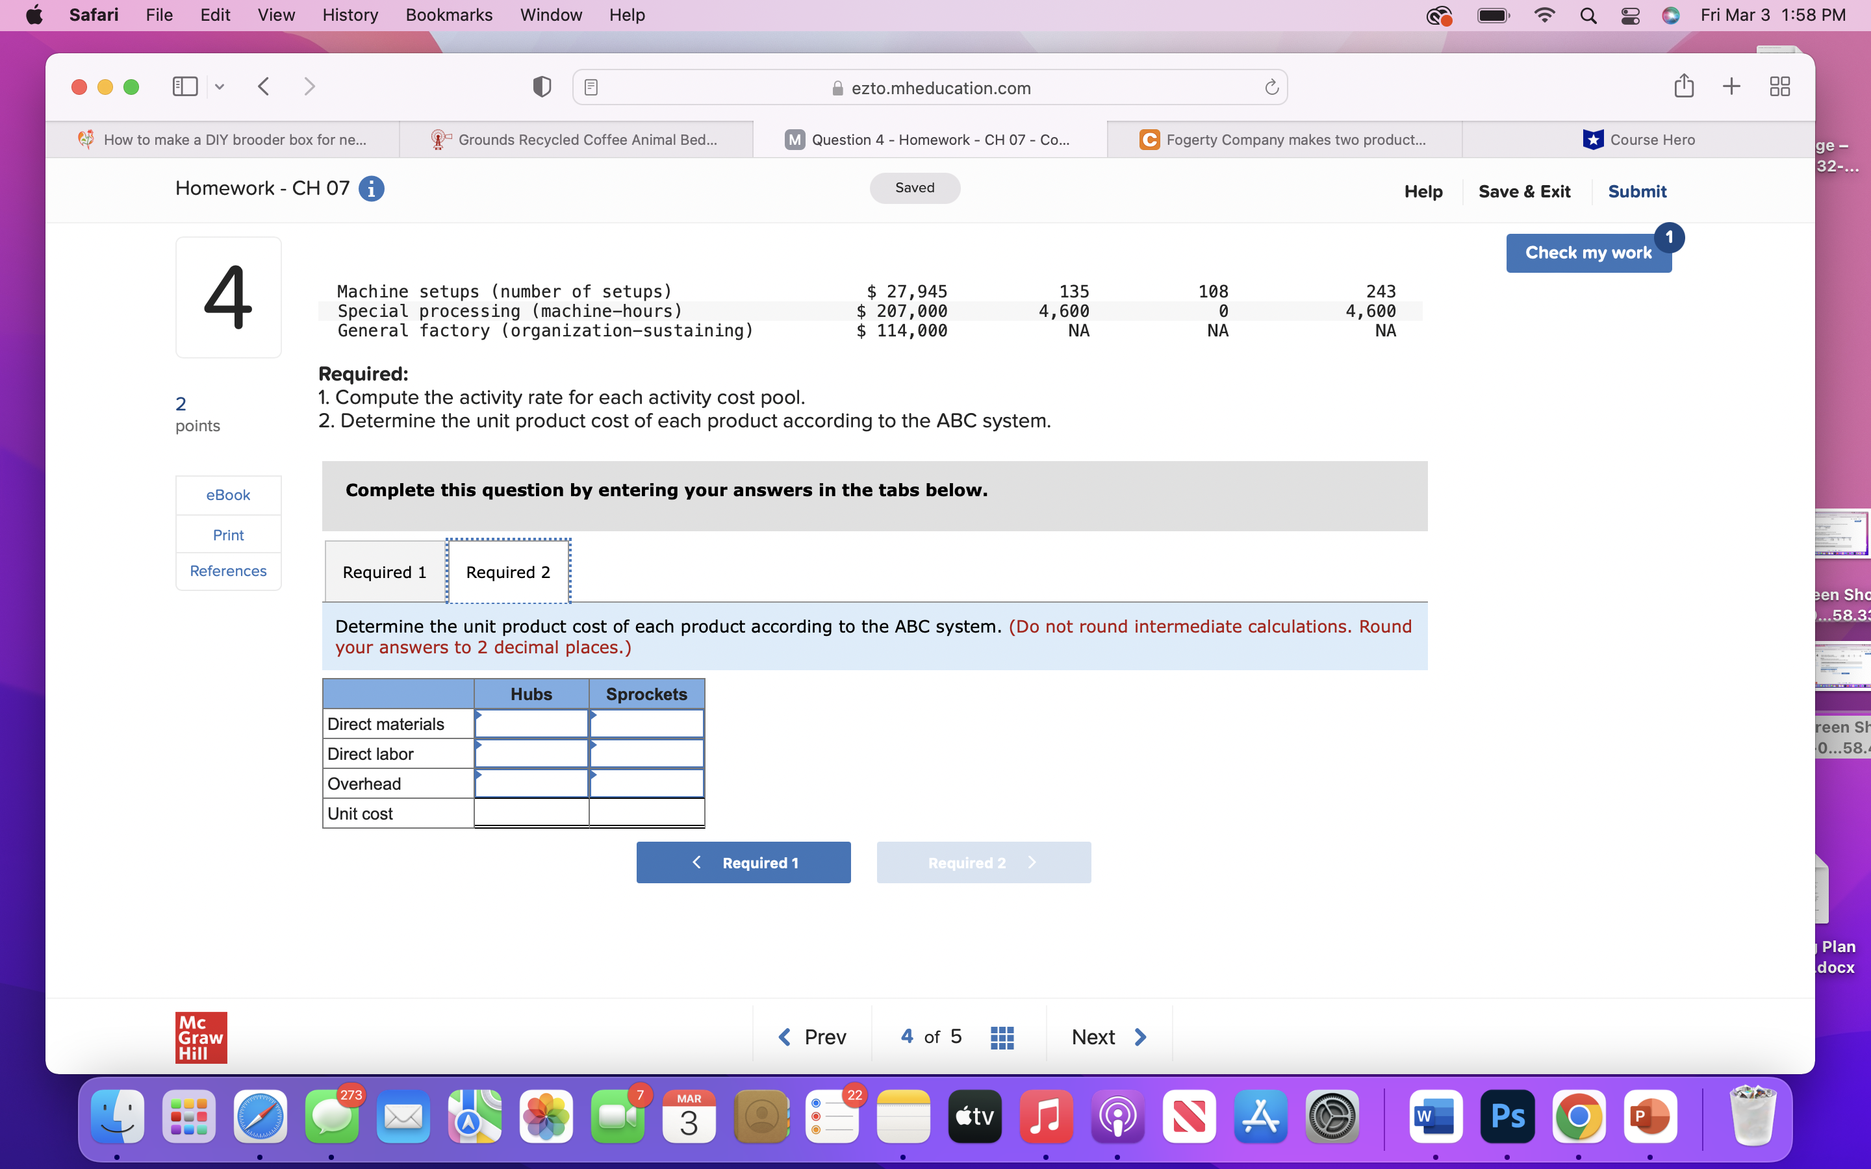Toggle the Safari sidebar
Image resolution: width=1871 pixels, height=1169 pixels.
click(x=185, y=86)
